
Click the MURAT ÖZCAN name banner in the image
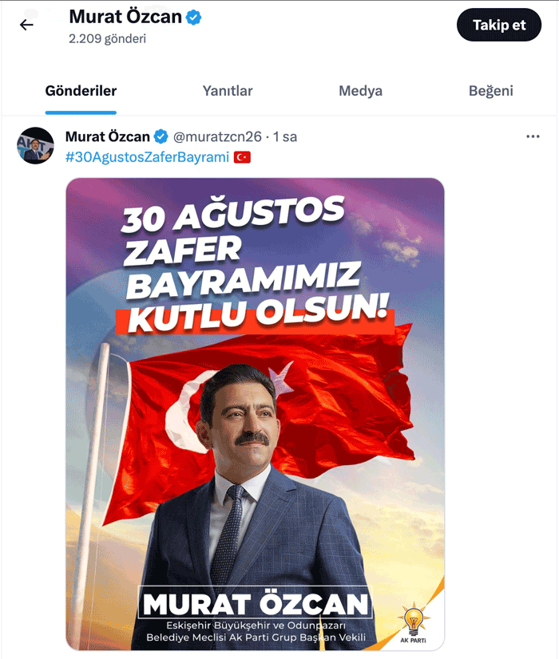256,602
